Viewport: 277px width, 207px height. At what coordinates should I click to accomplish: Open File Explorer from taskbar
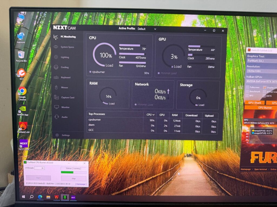[48, 197]
